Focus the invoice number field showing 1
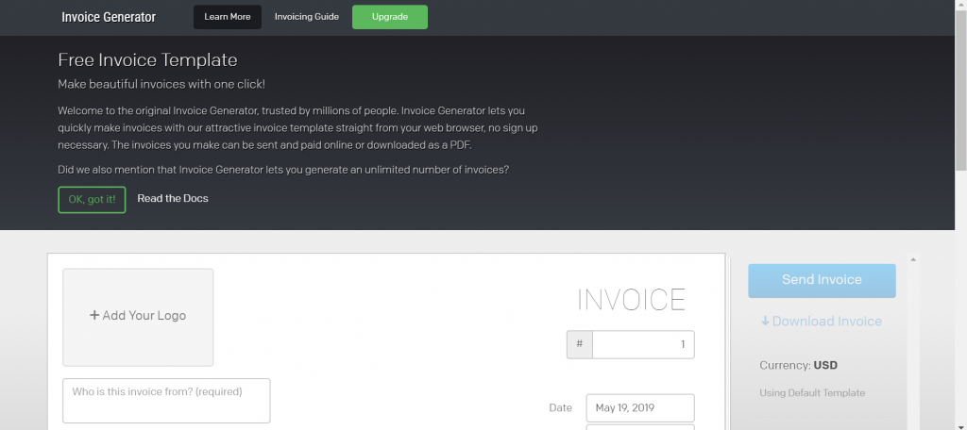Image resolution: width=967 pixels, height=430 pixels. (x=642, y=345)
